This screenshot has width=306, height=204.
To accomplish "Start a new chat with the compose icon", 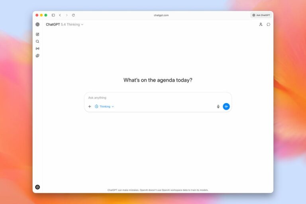I will 37,34.
